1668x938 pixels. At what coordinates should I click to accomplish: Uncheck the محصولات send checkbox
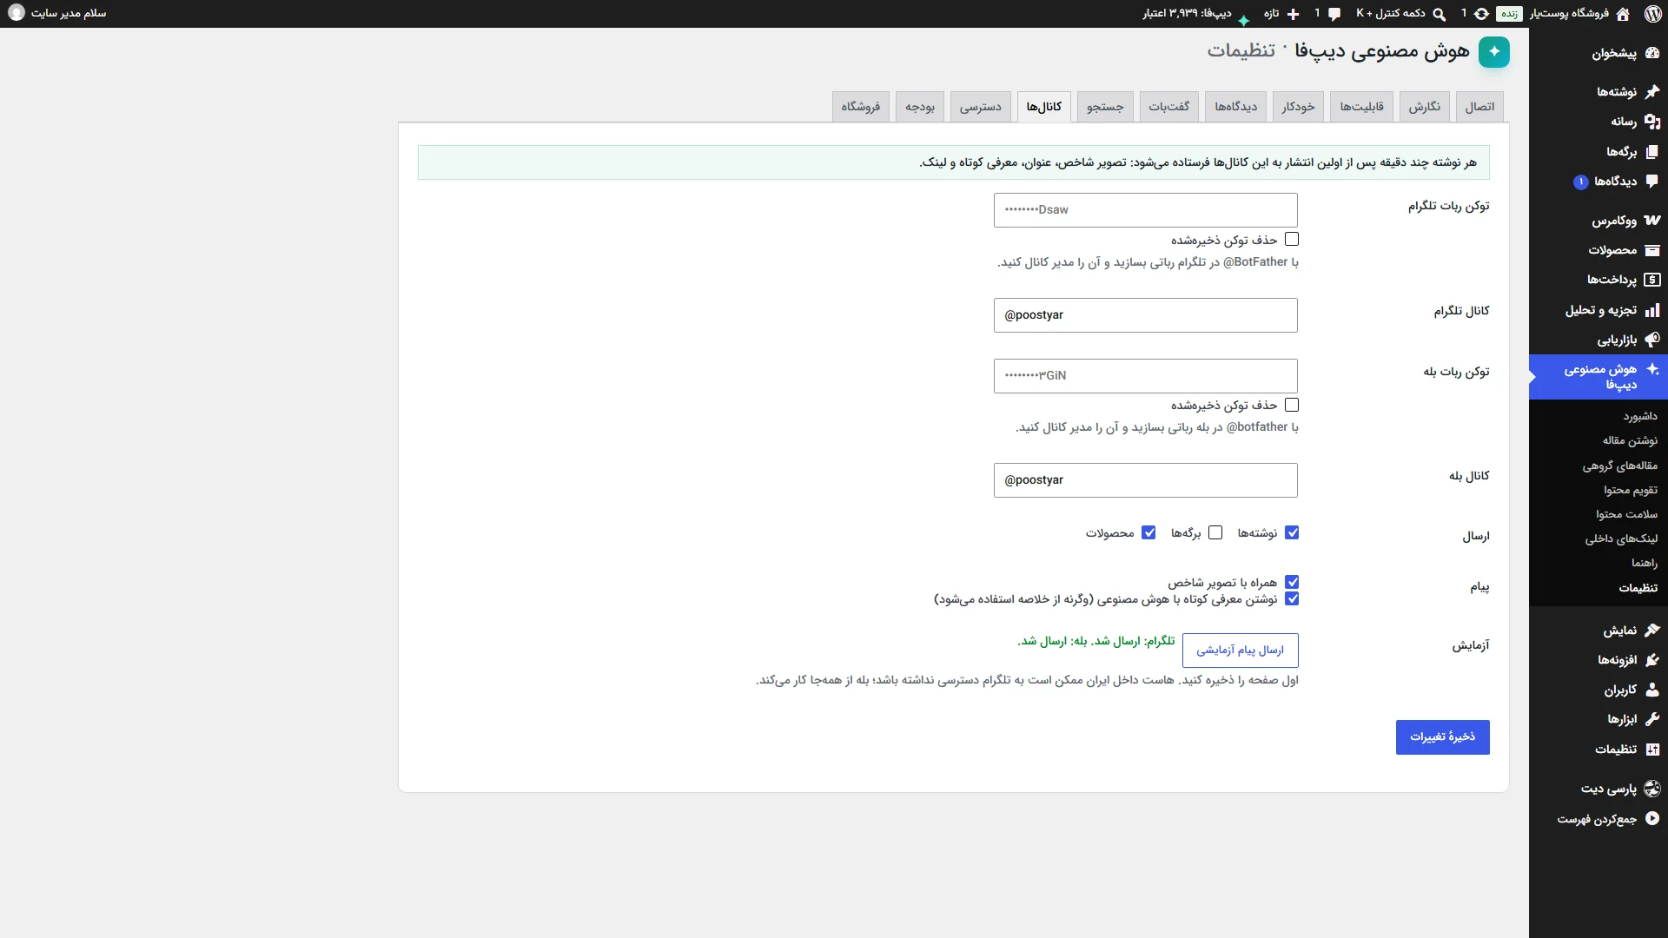click(x=1148, y=532)
